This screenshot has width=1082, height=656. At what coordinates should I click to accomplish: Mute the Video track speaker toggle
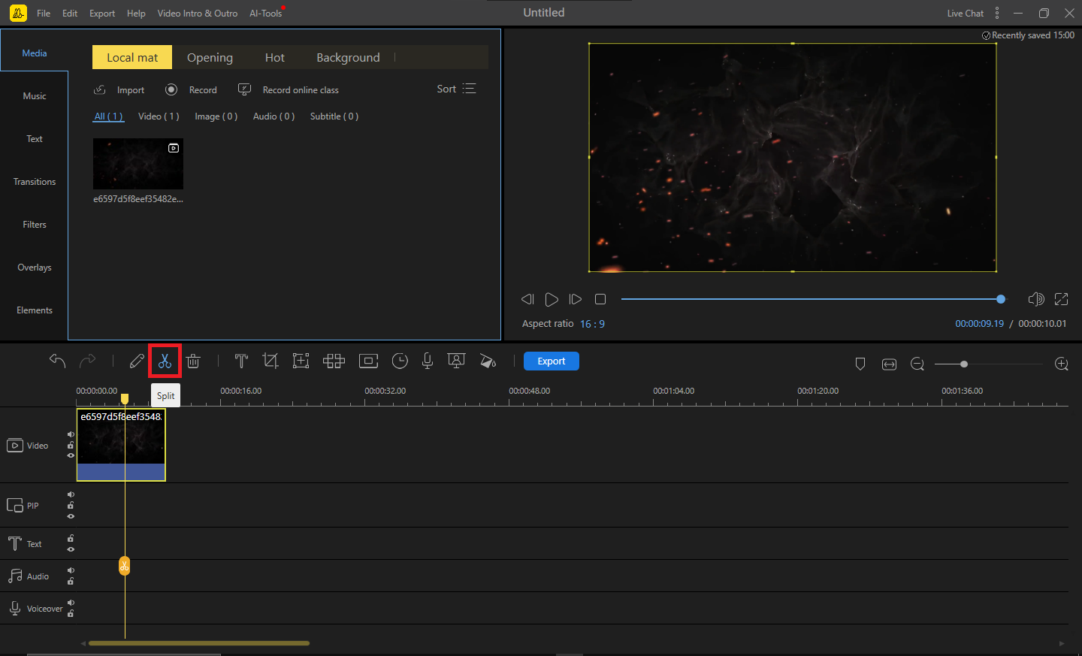click(71, 434)
